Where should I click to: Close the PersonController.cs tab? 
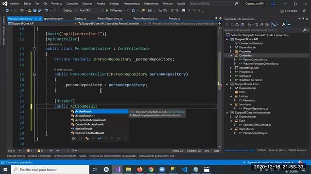point(40,19)
